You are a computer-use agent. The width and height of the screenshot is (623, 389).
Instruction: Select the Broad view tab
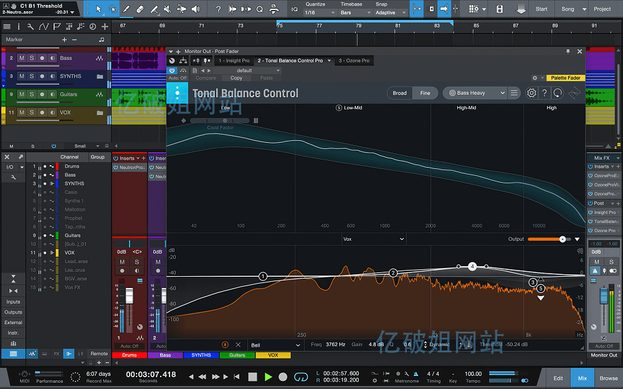tap(400, 93)
